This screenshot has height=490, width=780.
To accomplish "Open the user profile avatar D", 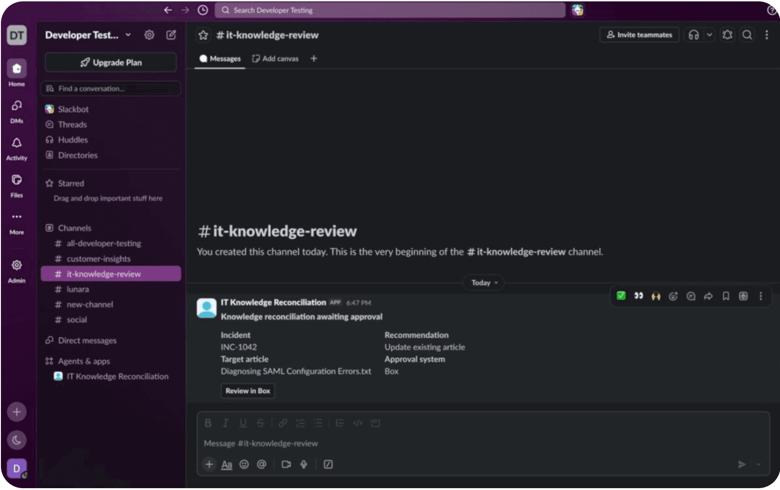I will click(17, 468).
